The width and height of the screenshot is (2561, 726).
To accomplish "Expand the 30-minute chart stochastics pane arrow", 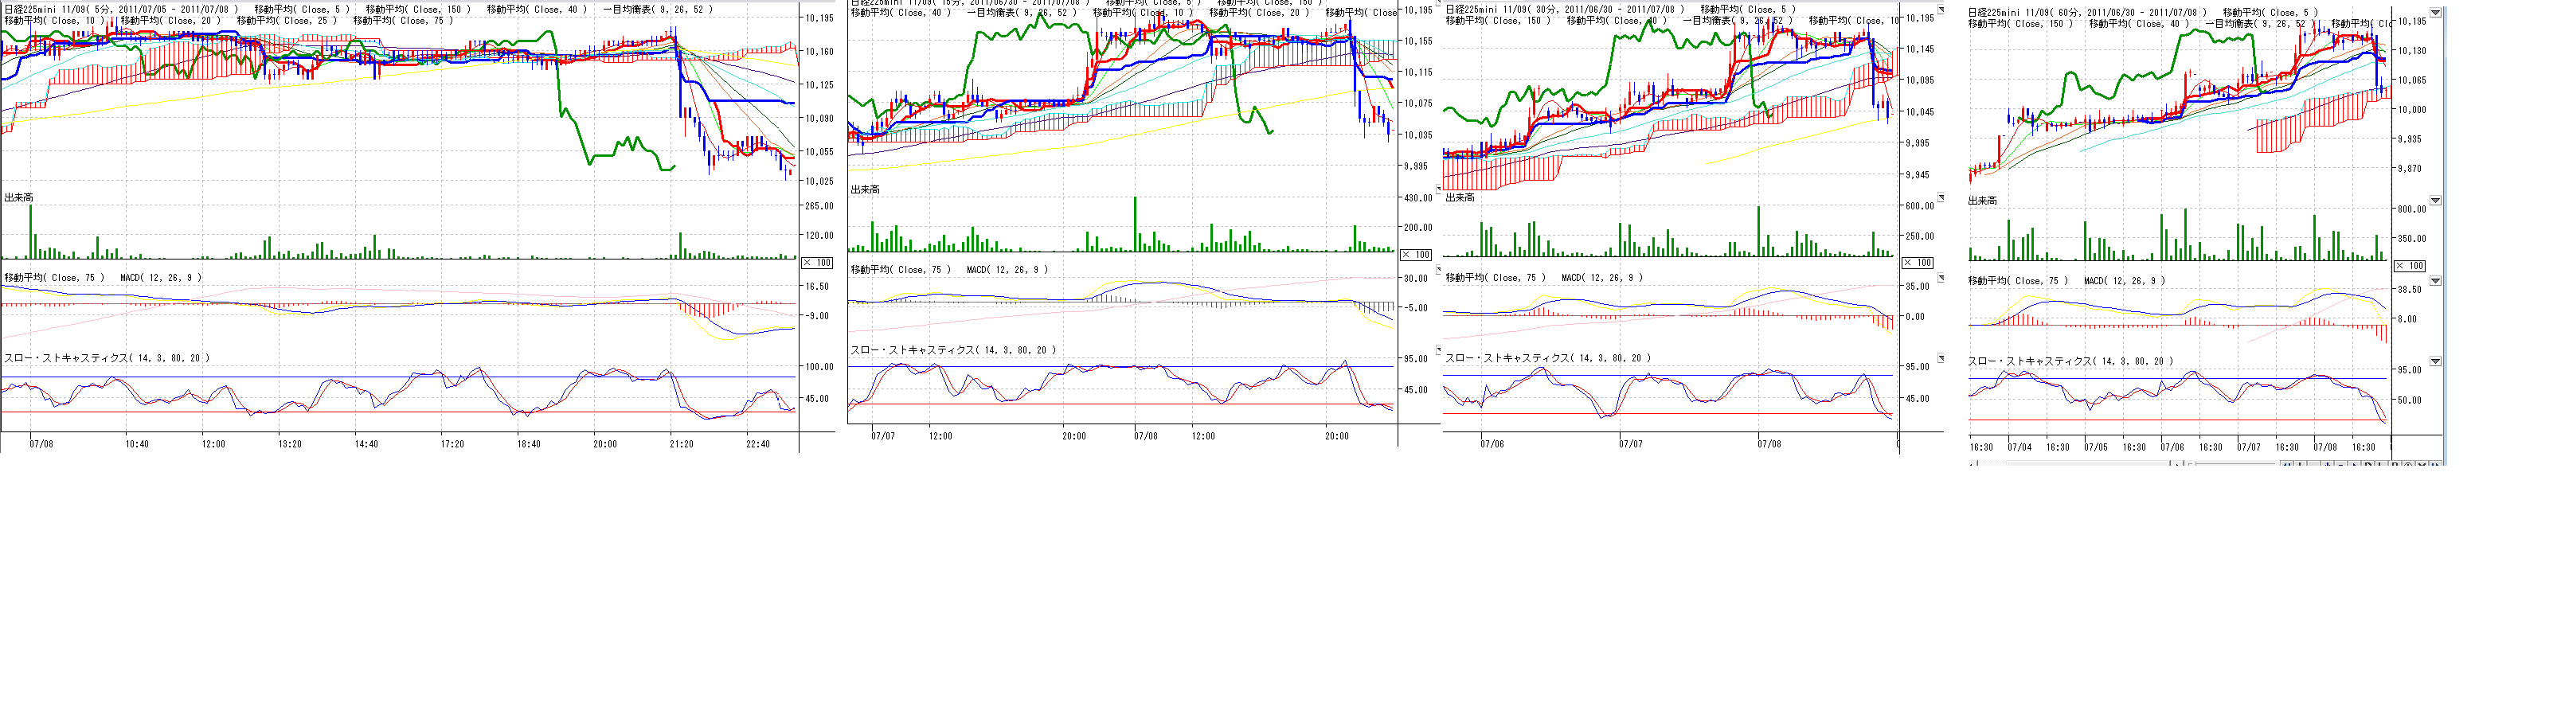I will [x=1941, y=358].
